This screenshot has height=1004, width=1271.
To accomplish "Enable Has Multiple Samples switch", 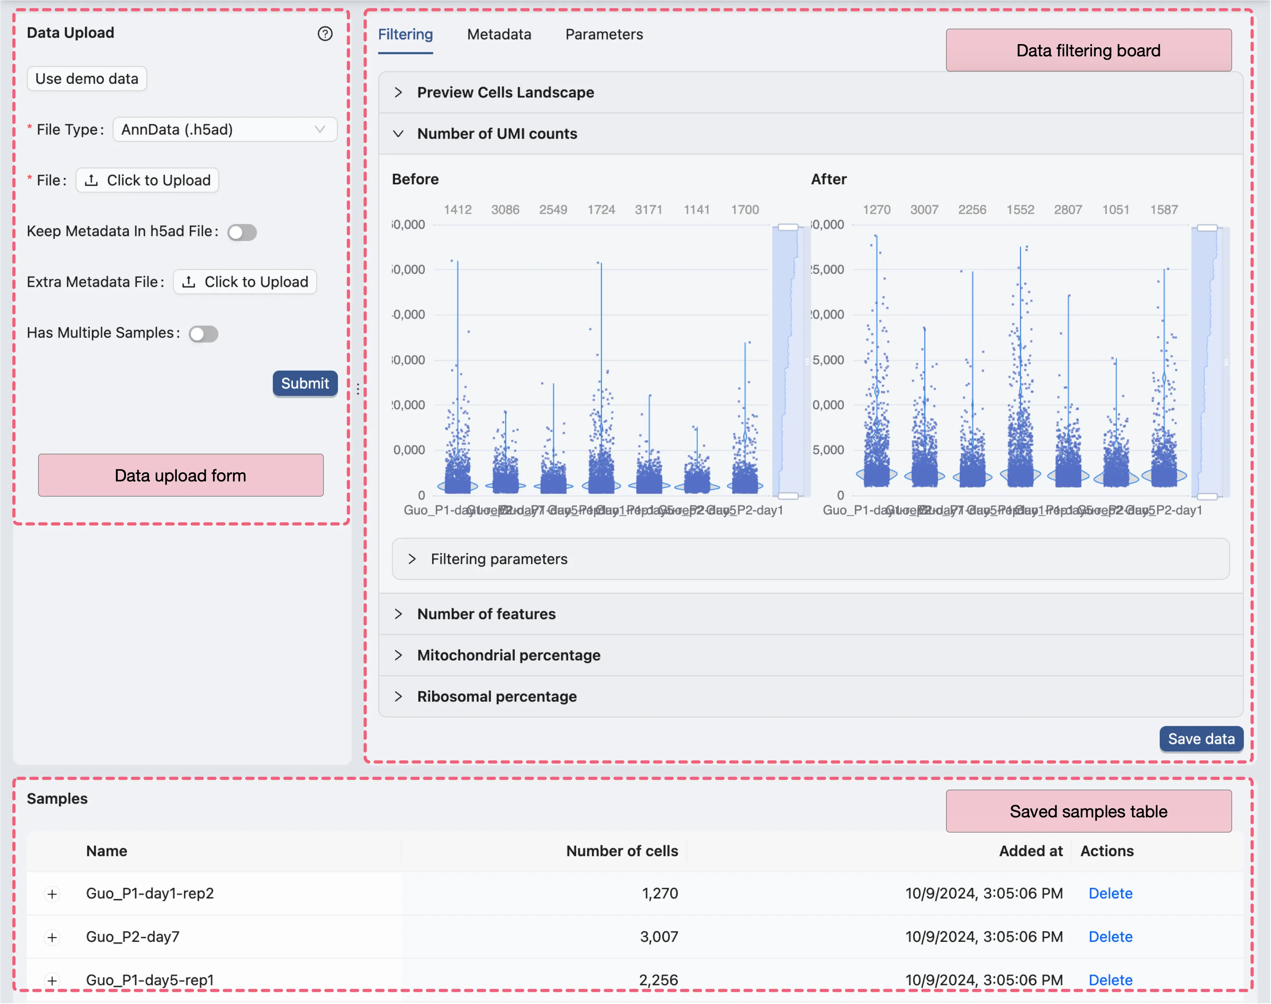I will pos(203,334).
